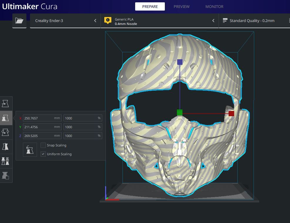The width and height of the screenshot is (290, 223).
Task: Expand the Creality Ender-3 printer dropdown
Action: (65, 21)
